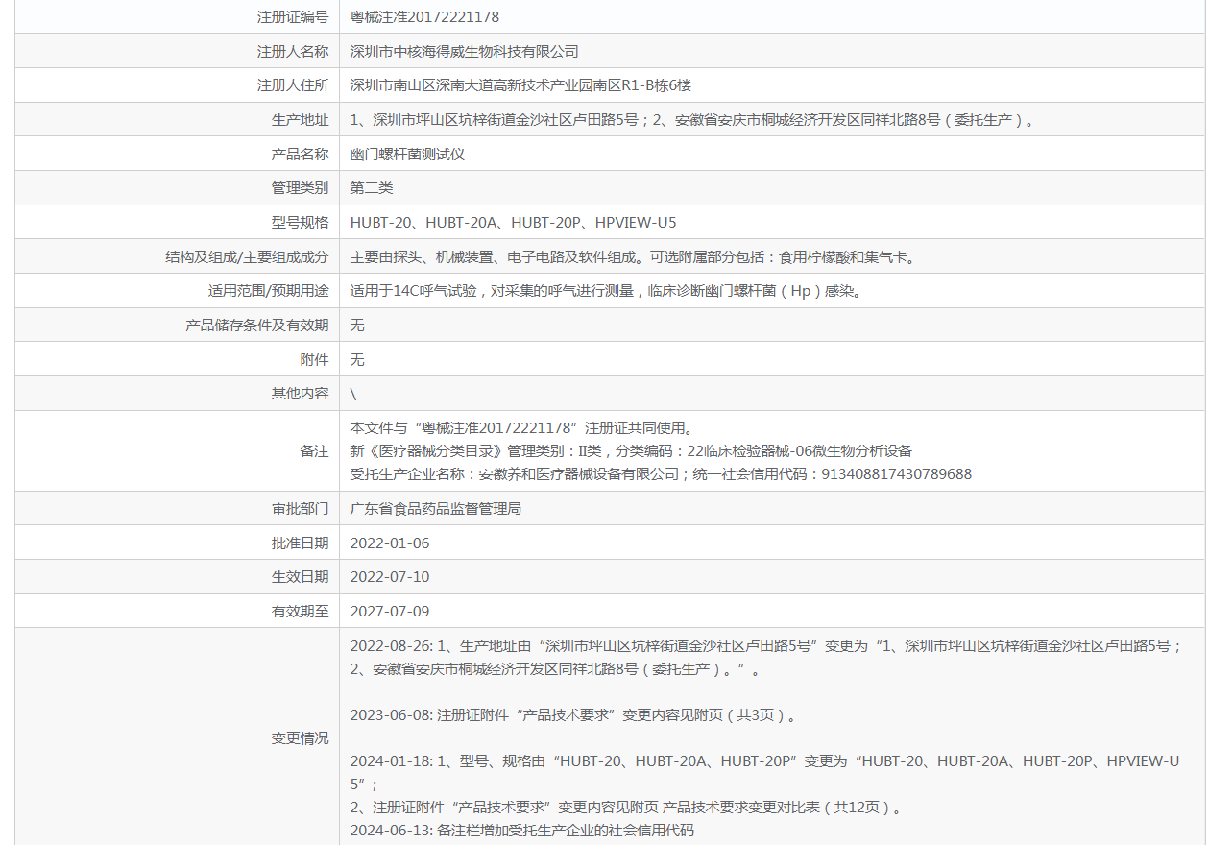Image resolution: width=1209 pixels, height=845 pixels.
Task: Click the 备注 row label
Action: coord(314,451)
